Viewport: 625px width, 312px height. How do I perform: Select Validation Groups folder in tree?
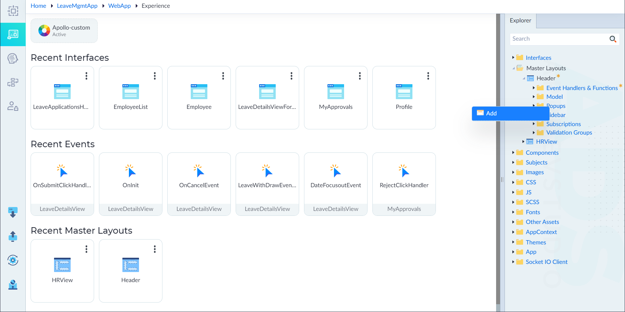tap(569, 133)
